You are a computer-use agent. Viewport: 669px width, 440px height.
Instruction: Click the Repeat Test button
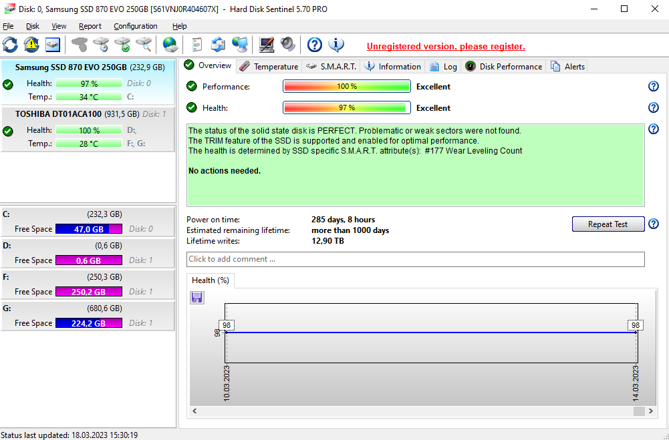pyautogui.click(x=608, y=224)
